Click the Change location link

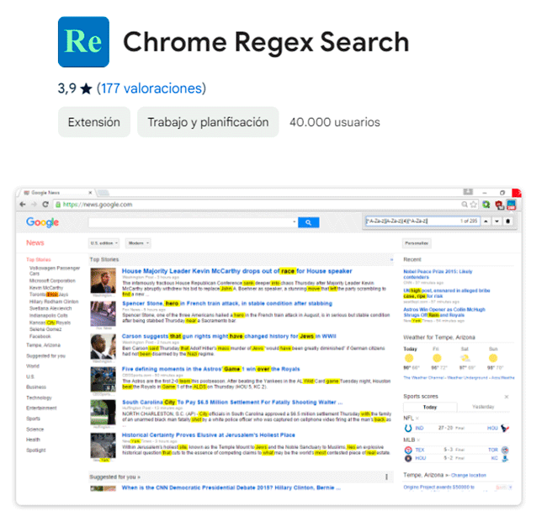(x=469, y=475)
